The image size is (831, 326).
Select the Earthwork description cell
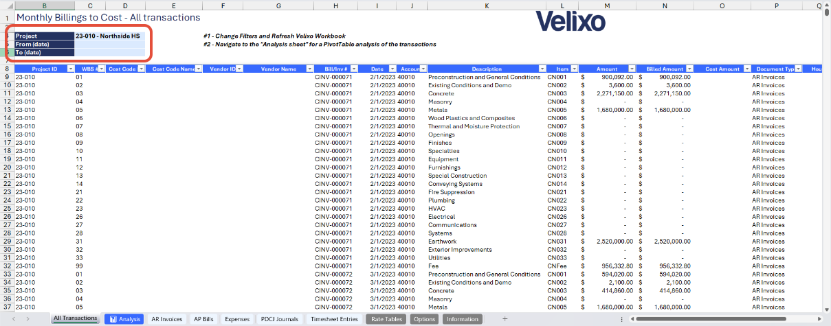point(487,242)
